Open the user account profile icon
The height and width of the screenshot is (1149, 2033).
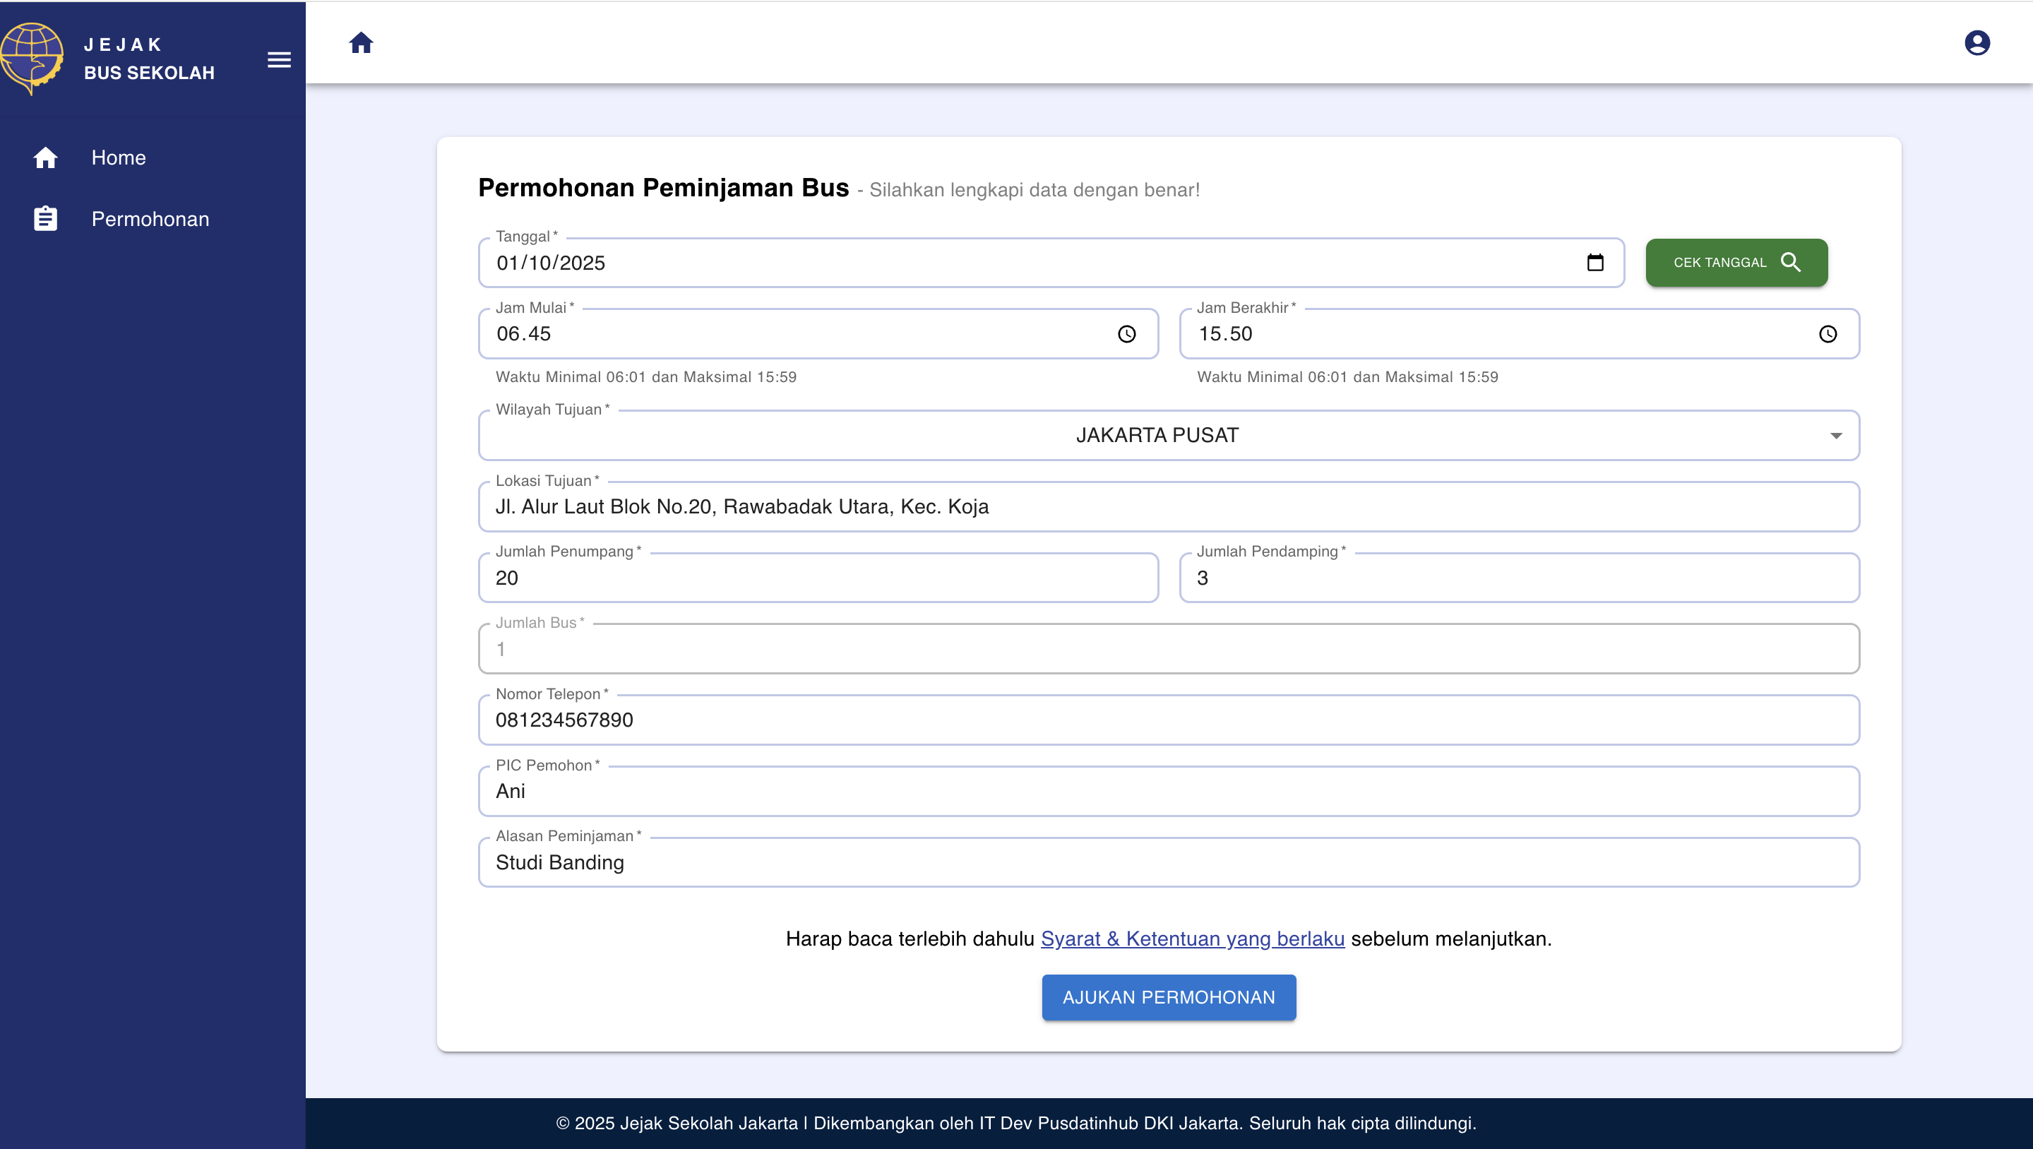(1977, 42)
